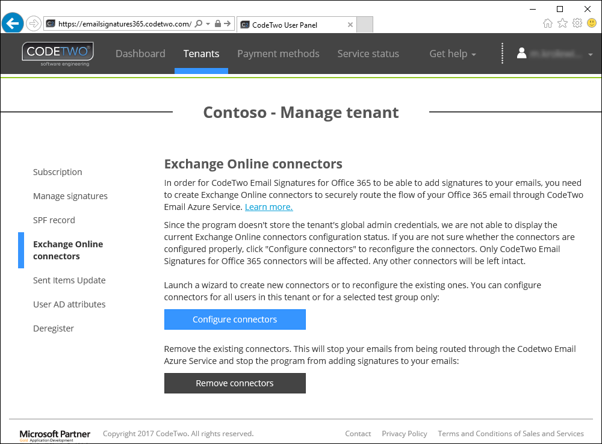The width and height of the screenshot is (602, 444).
Task: Click the Configure connectors button
Action: (x=235, y=319)
